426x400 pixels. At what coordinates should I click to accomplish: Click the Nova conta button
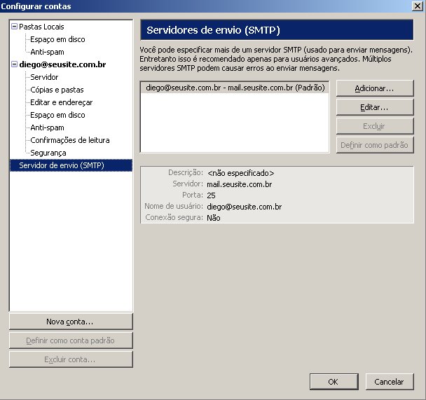point(70,322)
